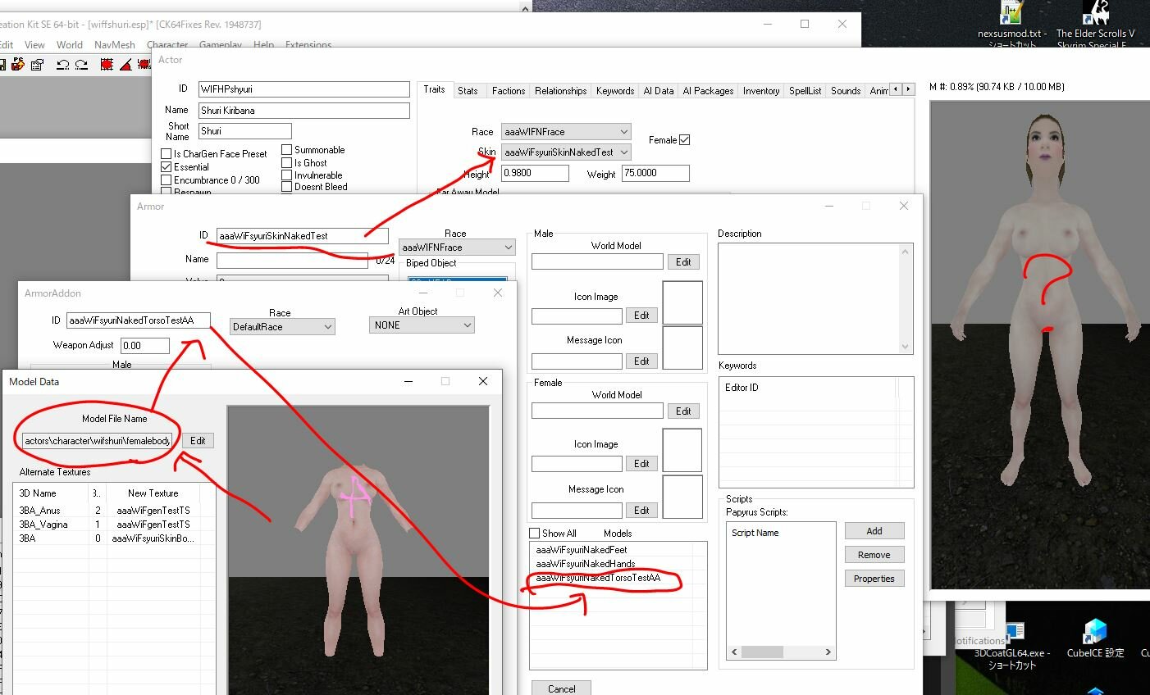Click Cancel in the Armor window

pos(562,688)
